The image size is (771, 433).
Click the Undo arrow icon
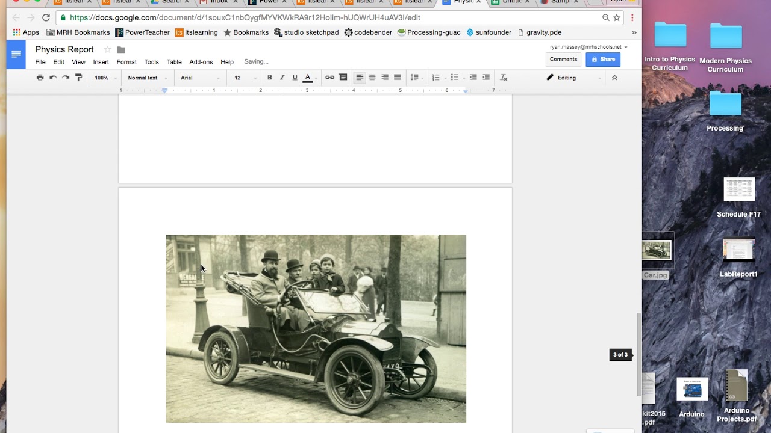53,78
